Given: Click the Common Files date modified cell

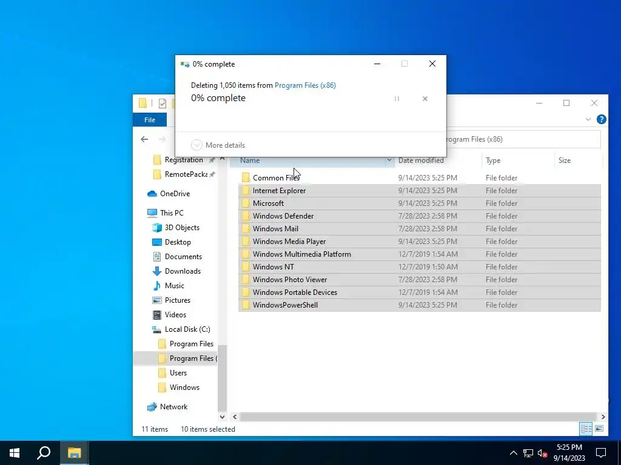Looking at the screenshot, I should click(x=428, y=178).
